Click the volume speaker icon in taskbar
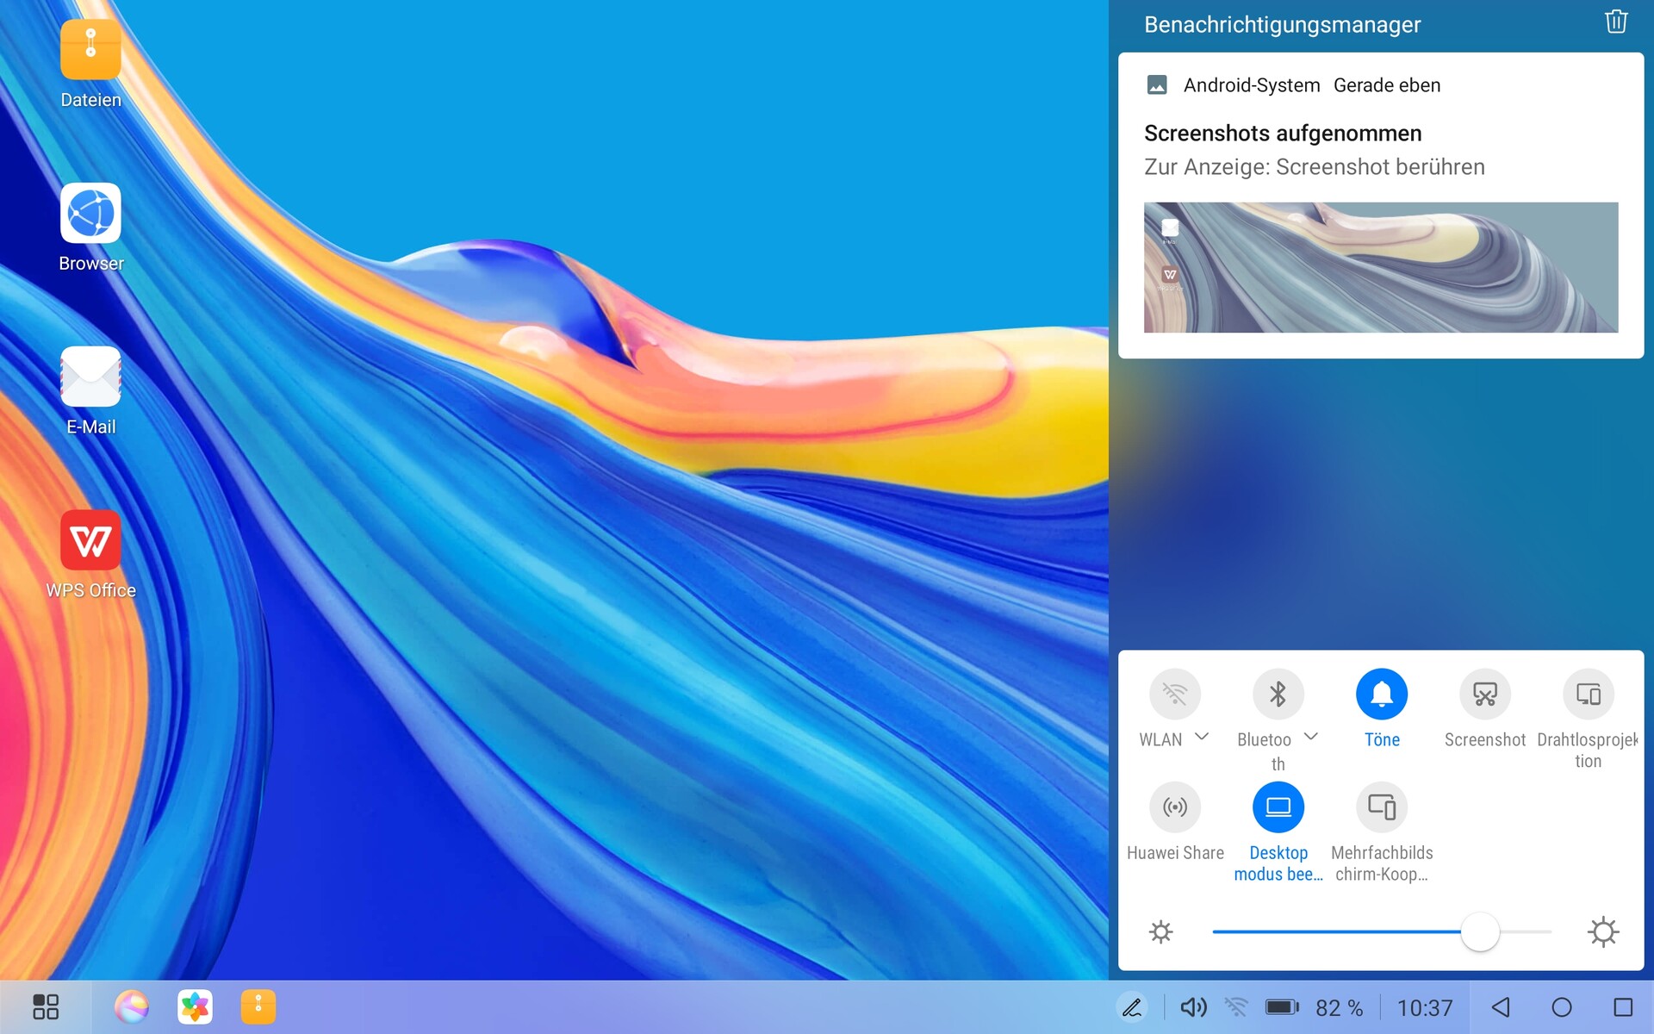 [x=1193, y=1006]
